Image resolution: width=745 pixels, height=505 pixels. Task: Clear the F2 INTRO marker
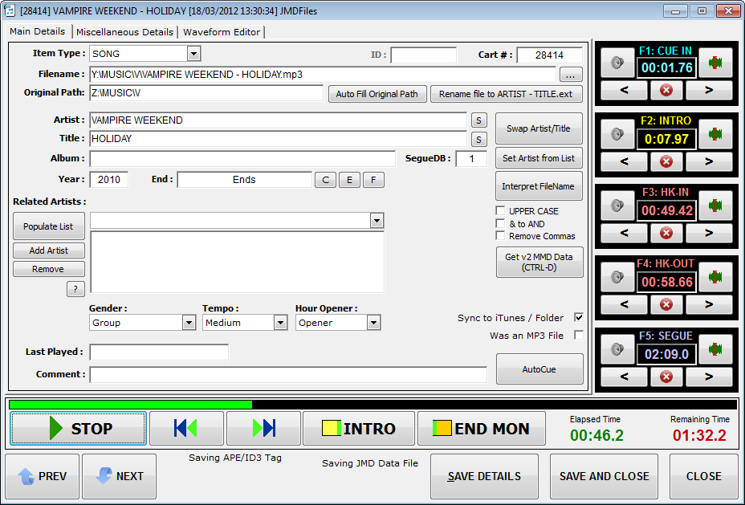tap(666, 161)
